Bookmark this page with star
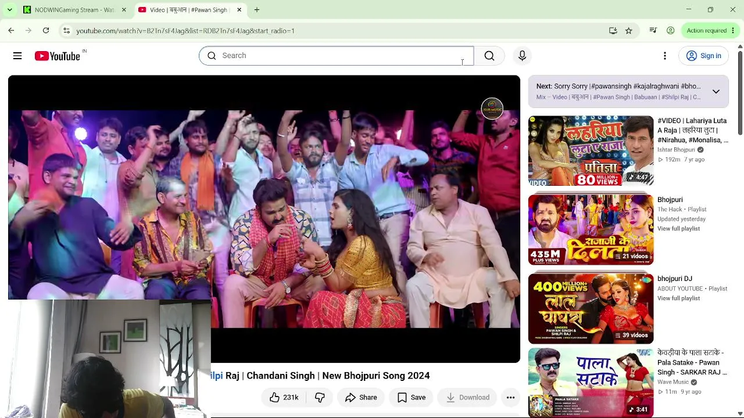Viewport: 744px width, 418px height. (629, 31)
